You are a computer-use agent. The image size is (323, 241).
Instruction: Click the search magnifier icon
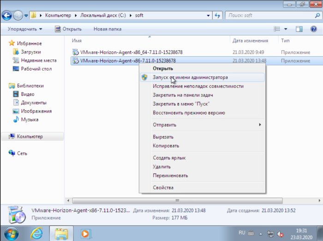click(x=317, y=15)
